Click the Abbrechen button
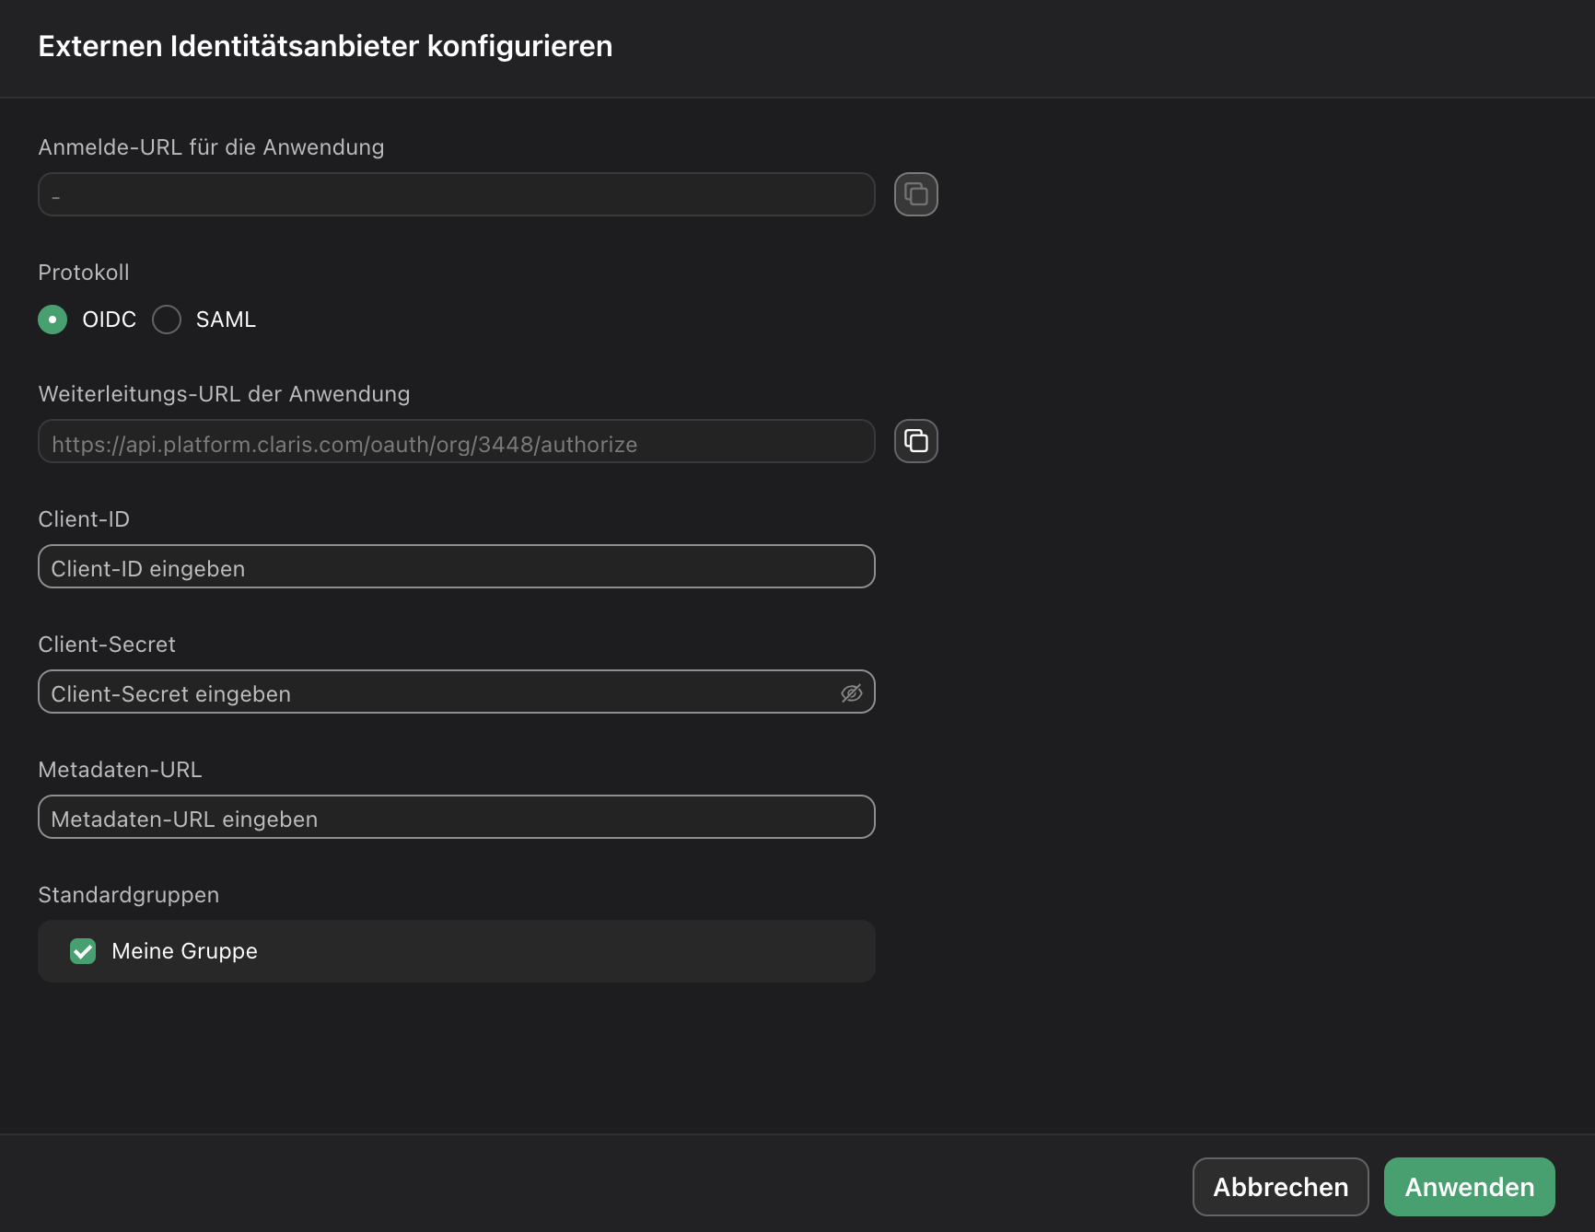 1280,1187
